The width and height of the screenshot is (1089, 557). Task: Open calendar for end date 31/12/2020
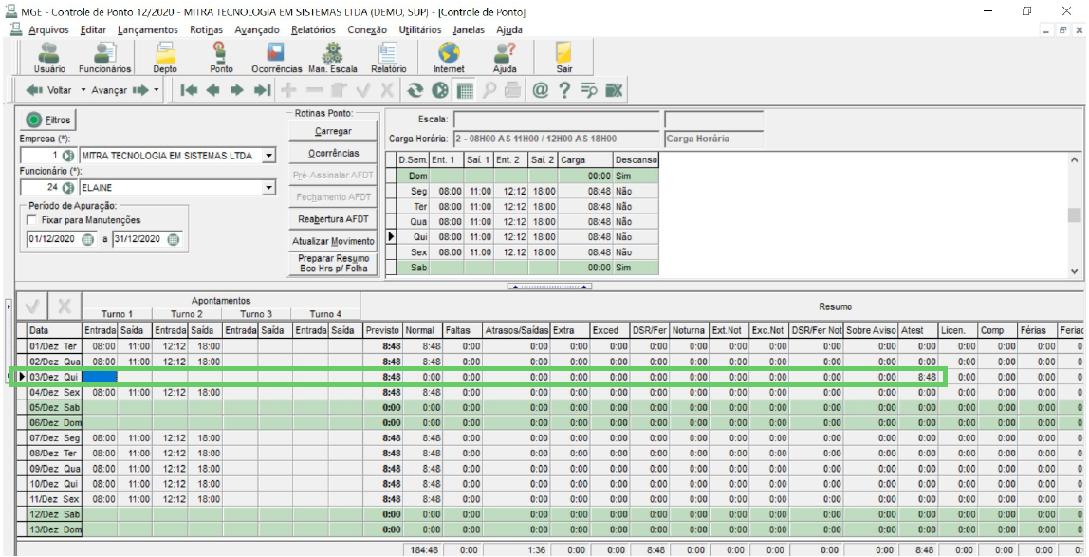tap(173, 239)
